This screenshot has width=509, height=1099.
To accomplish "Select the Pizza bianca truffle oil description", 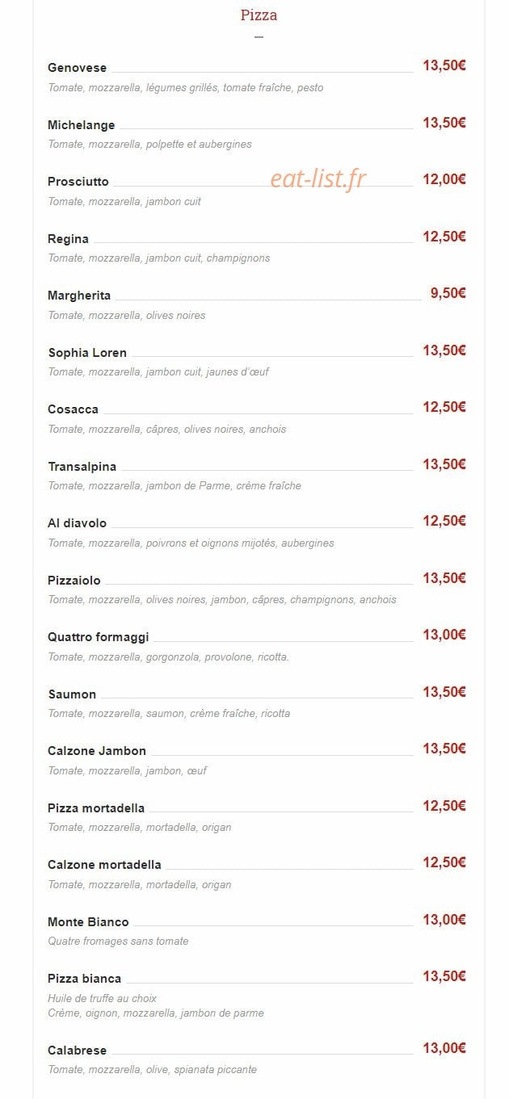I will (x=102, y=999).
